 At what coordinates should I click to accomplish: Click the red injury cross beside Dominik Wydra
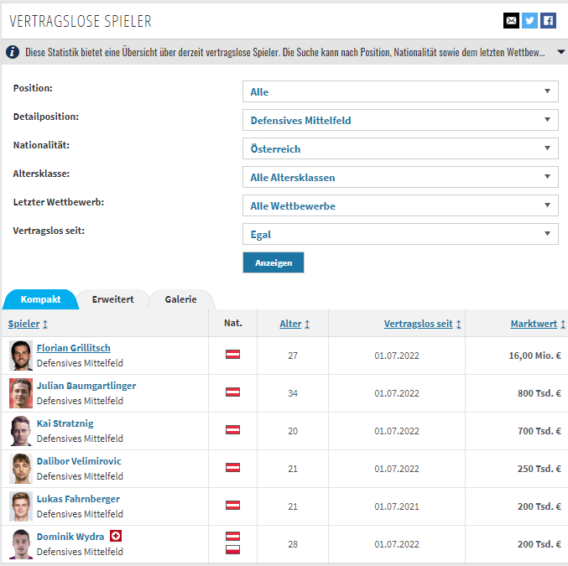116,536
